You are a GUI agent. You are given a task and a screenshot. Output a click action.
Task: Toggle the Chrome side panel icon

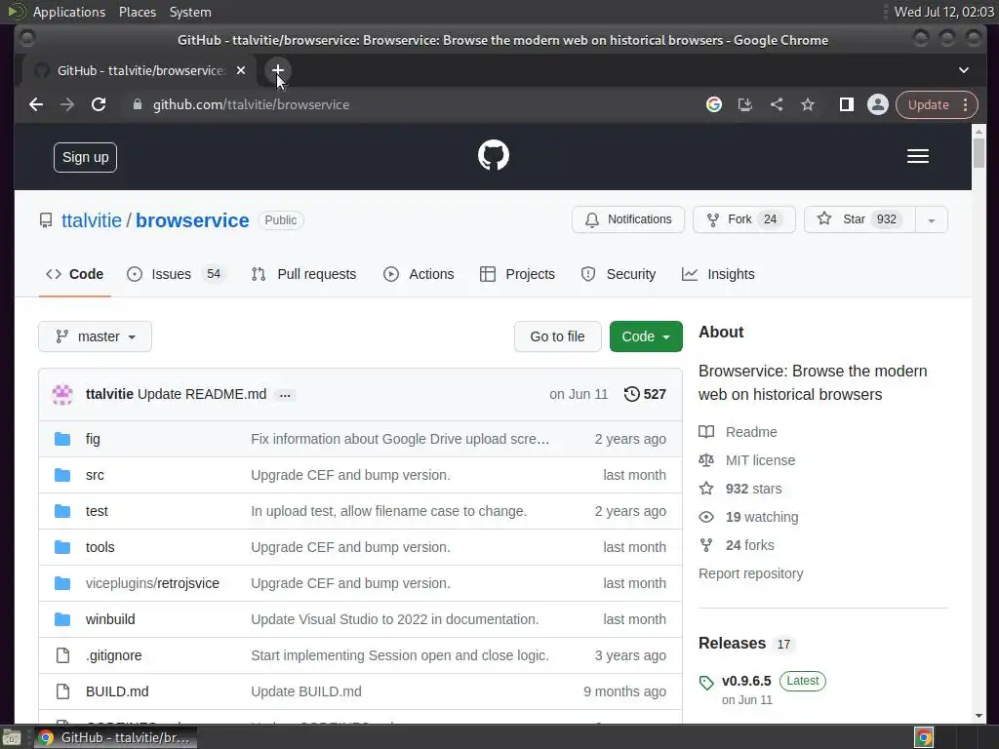point(846,104)
